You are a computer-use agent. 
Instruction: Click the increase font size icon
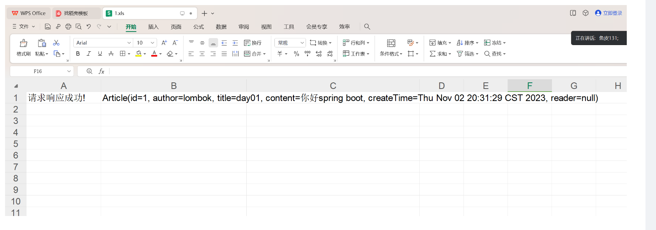pyautogui.click(x=164, y=43)
